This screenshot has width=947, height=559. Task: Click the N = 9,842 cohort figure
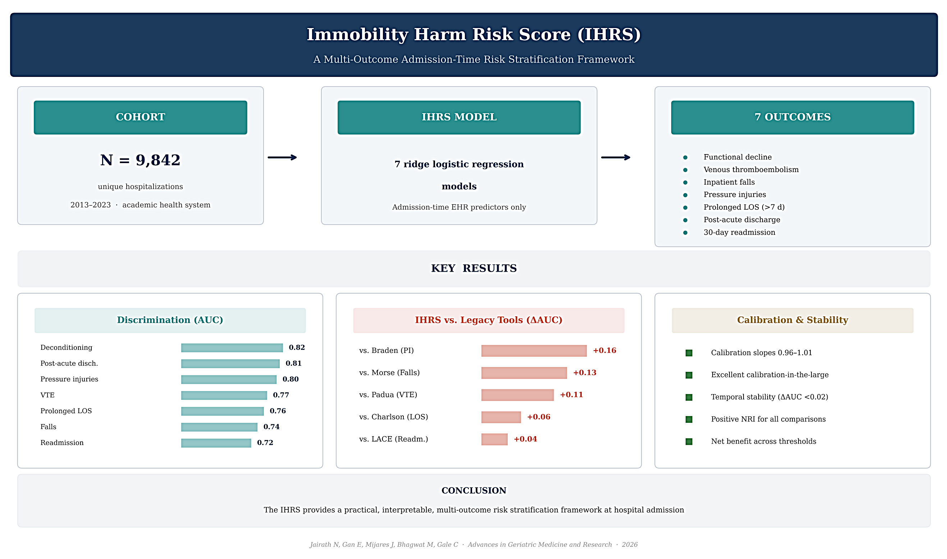point(140,160)
